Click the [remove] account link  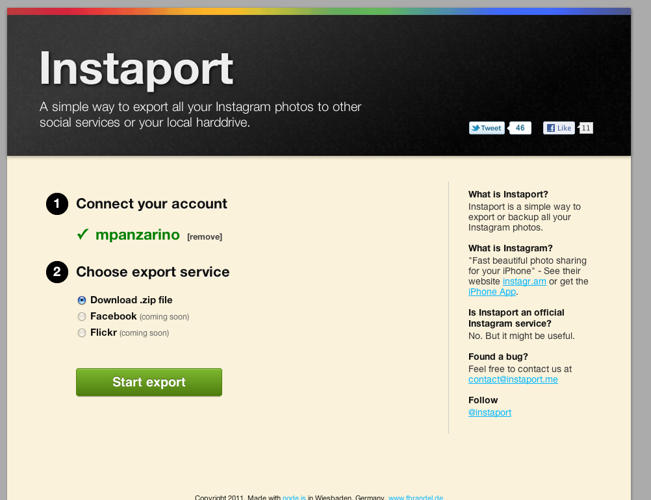click(205, 237)
